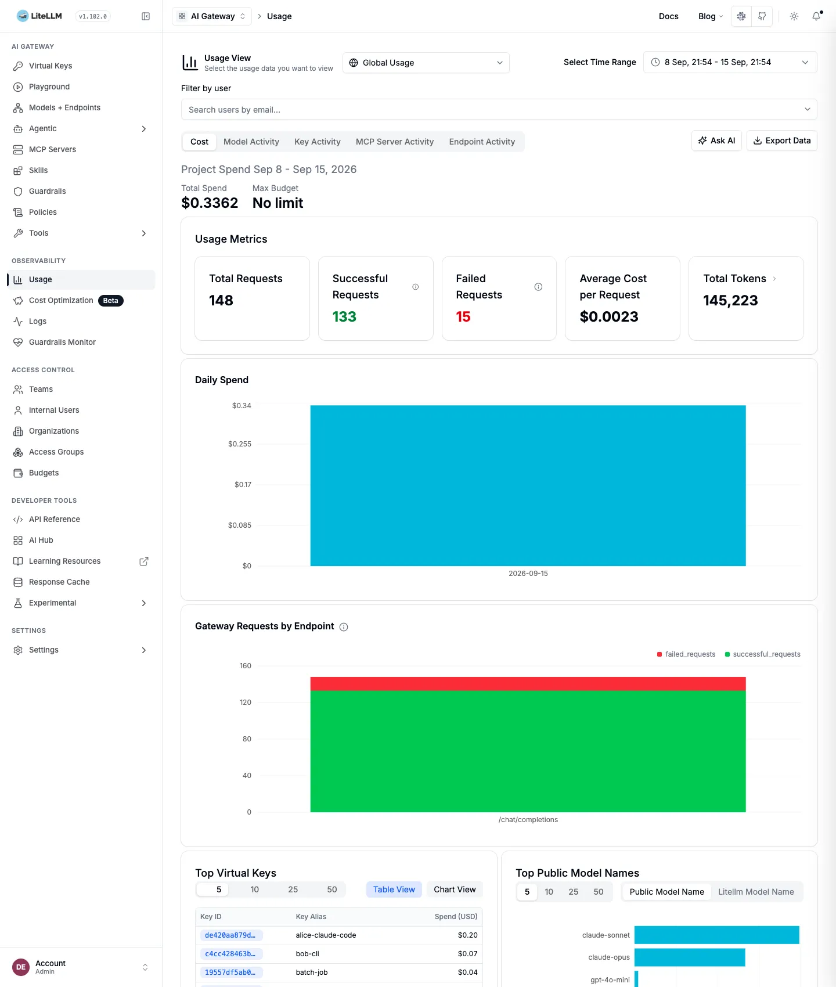Click the Ask AI button
Viewport: 836px width, 987px height.
[x=716, y=141]
